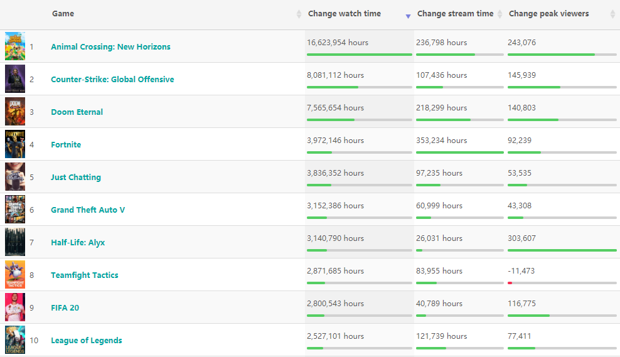Image resolution: width=620 pixels, height=357 pixels.
Task: Click Animal Crossing watch time progress bar
Action: (359, 55)
